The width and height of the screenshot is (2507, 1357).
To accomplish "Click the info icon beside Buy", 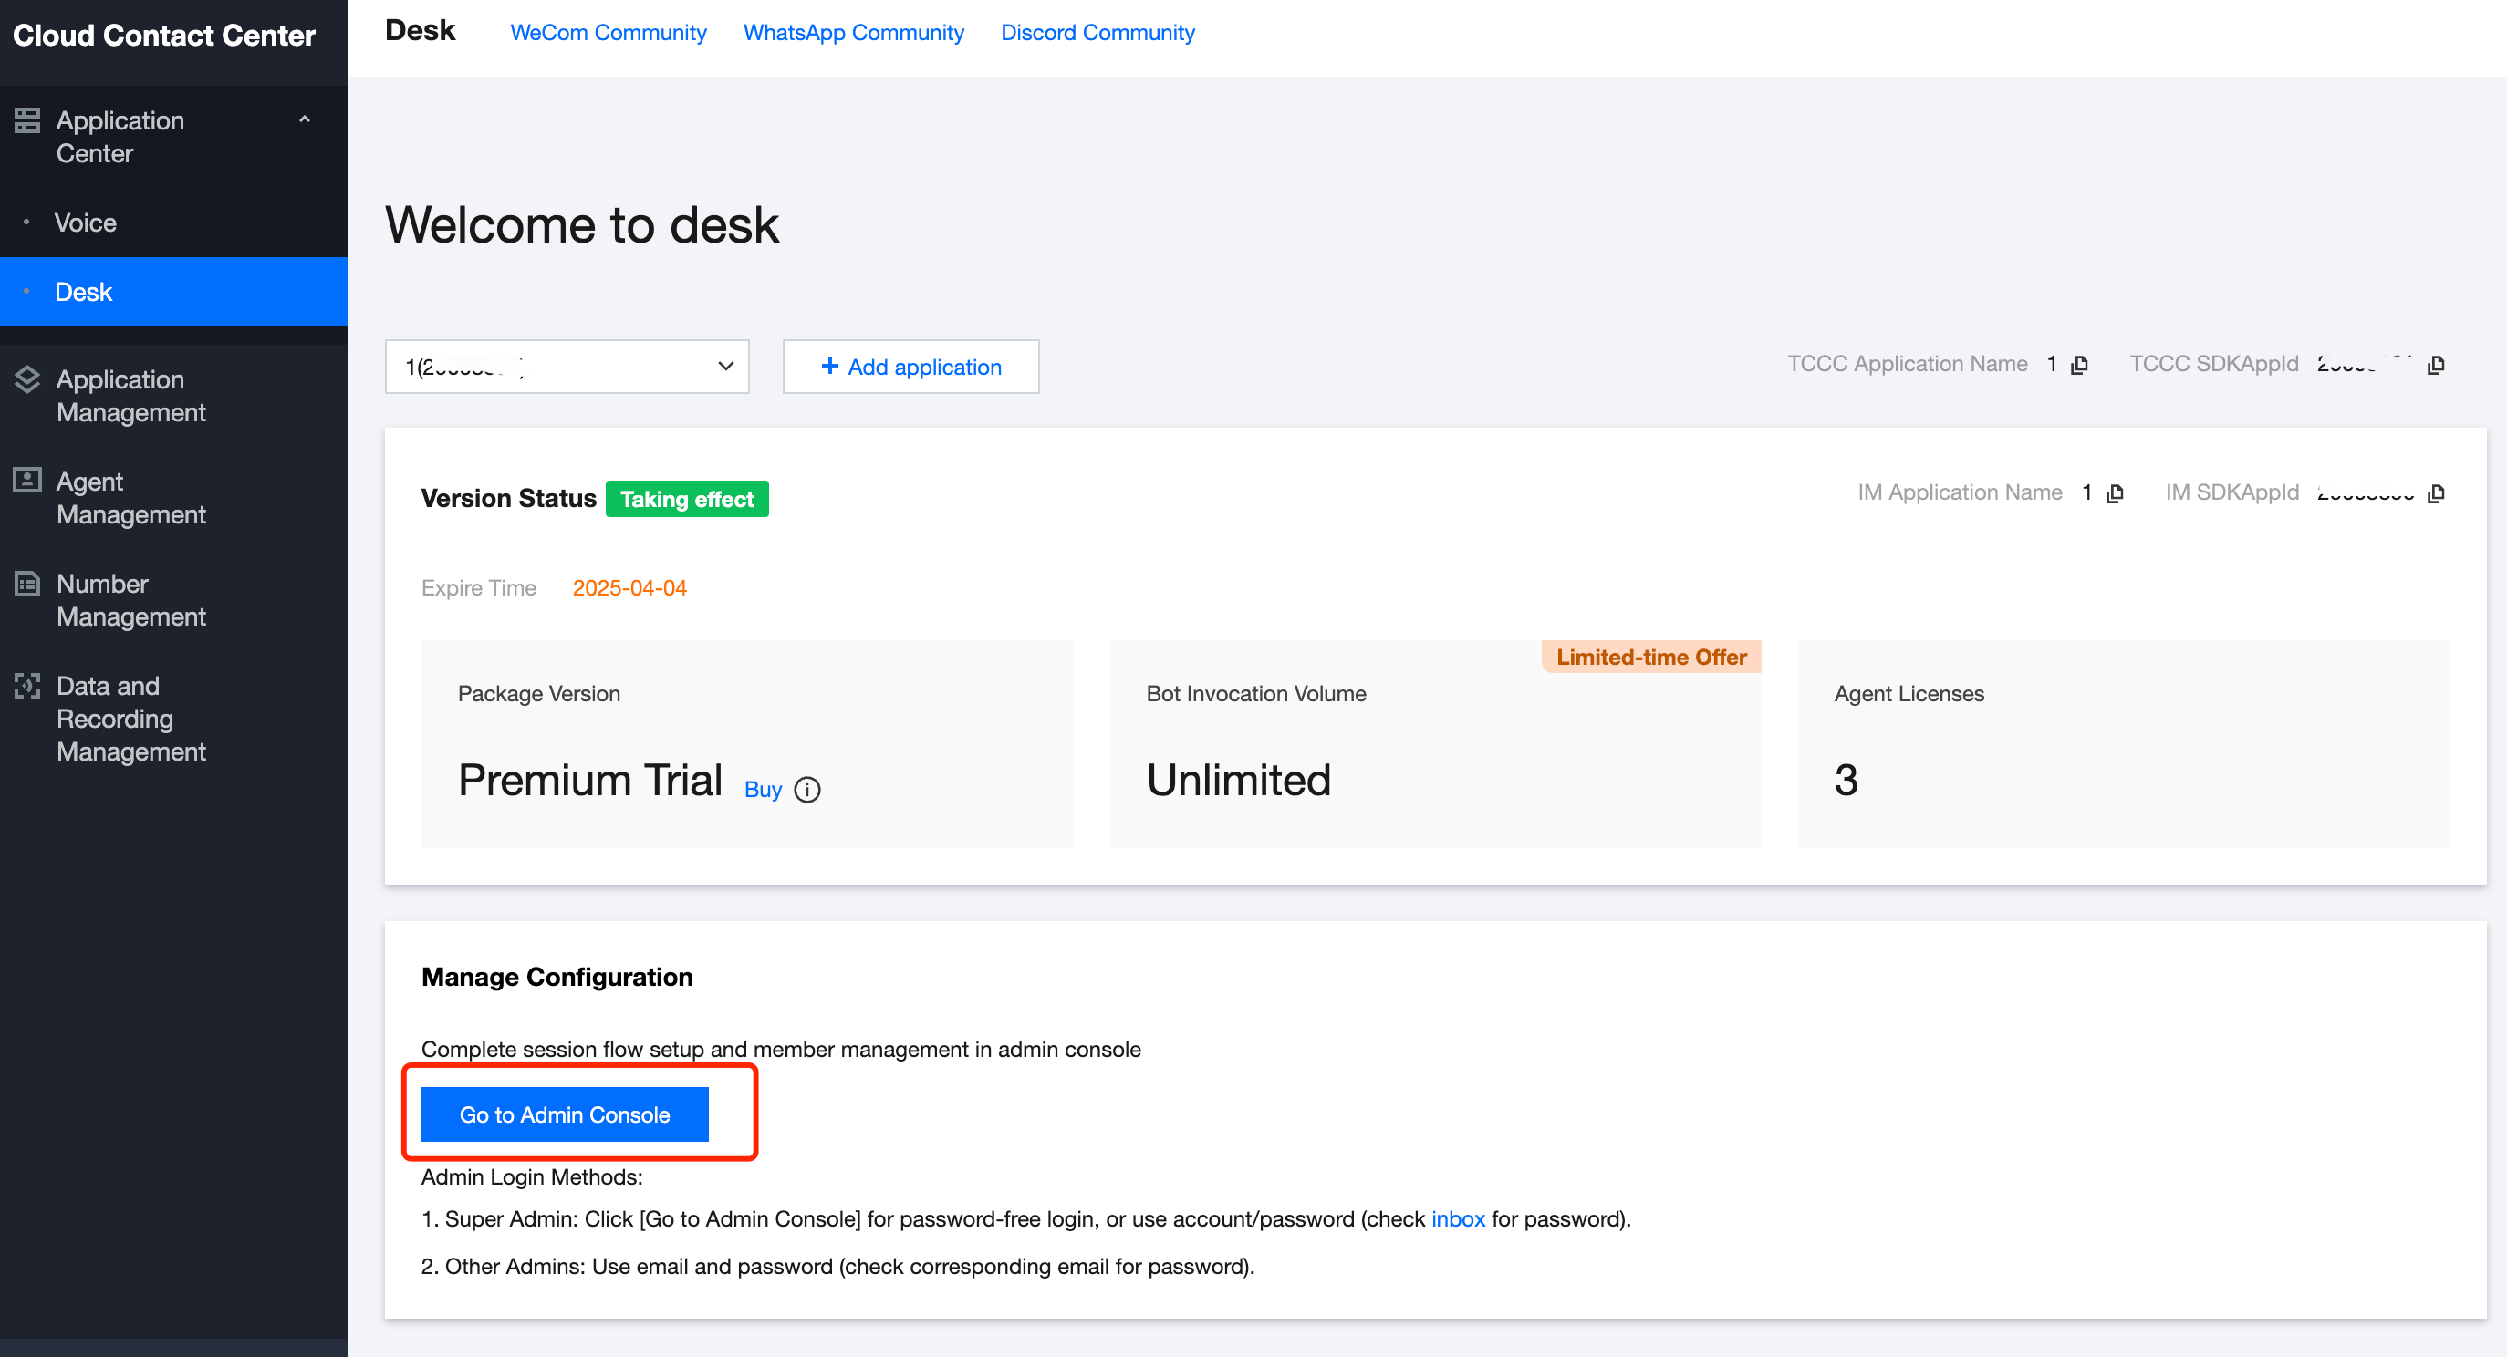I will (x=806, y=790).
